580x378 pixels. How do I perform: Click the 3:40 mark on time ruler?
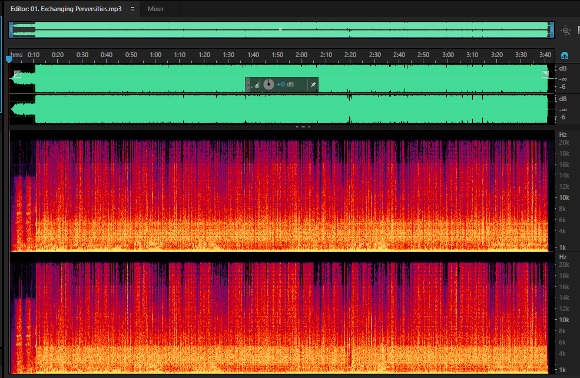click(x=545, y=55)
